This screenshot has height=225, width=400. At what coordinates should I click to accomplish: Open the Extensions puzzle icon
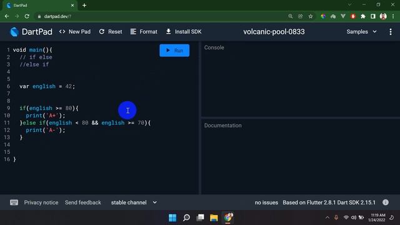coord(363,16)
